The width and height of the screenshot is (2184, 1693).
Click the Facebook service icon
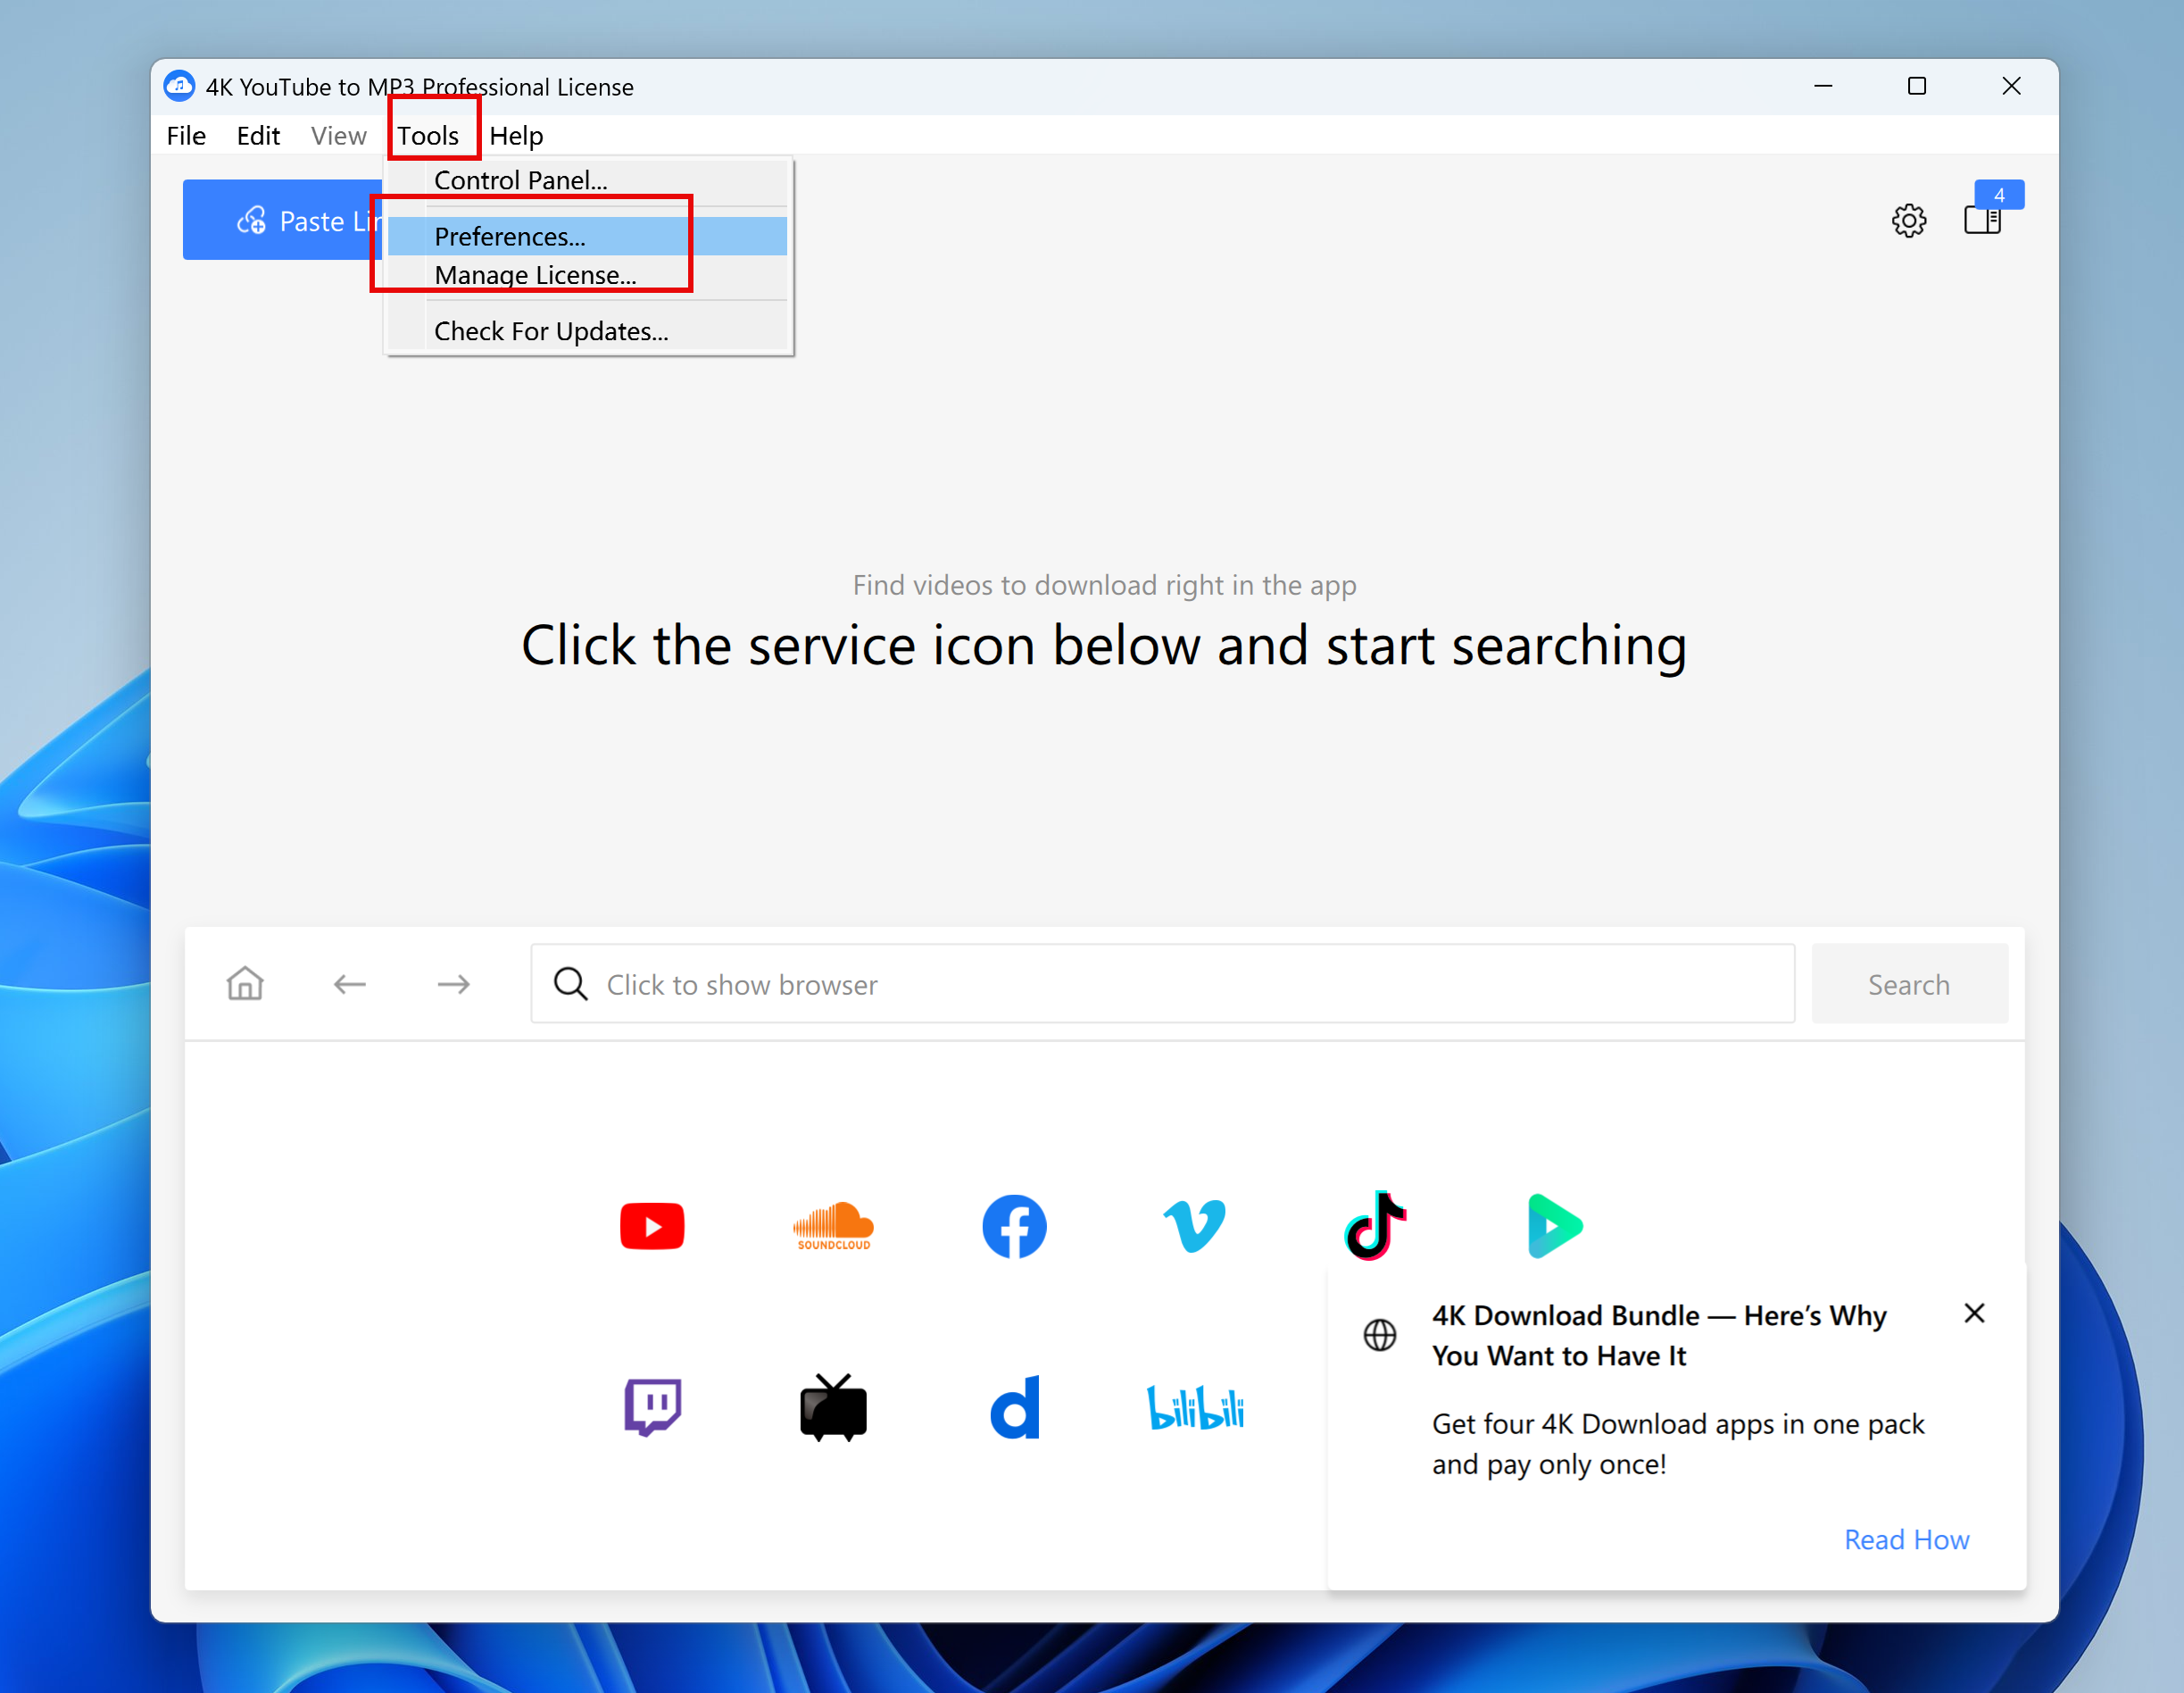click(1013, 1226)
